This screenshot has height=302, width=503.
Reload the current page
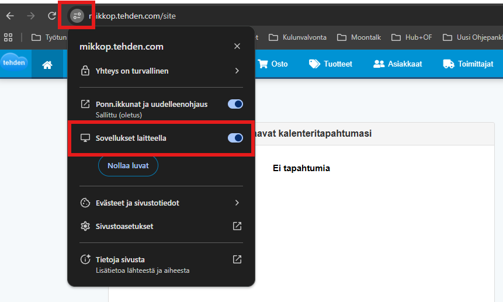51,16
